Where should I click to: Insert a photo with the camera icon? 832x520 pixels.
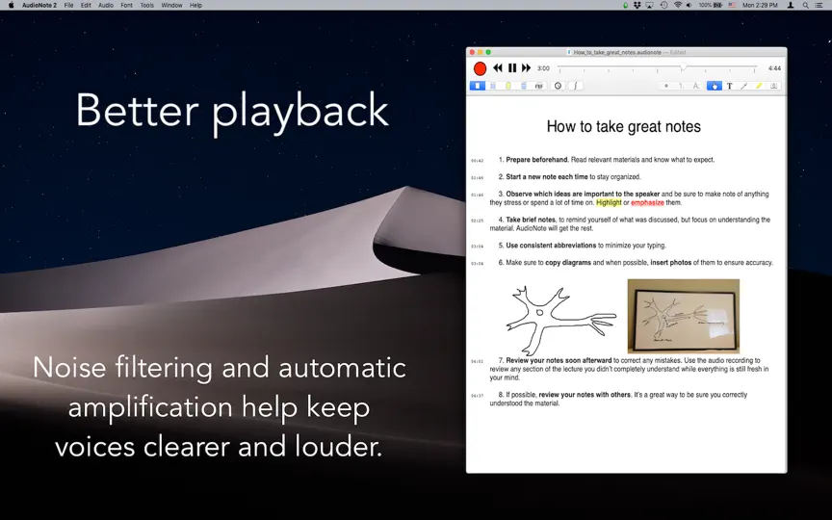[774, 86]
